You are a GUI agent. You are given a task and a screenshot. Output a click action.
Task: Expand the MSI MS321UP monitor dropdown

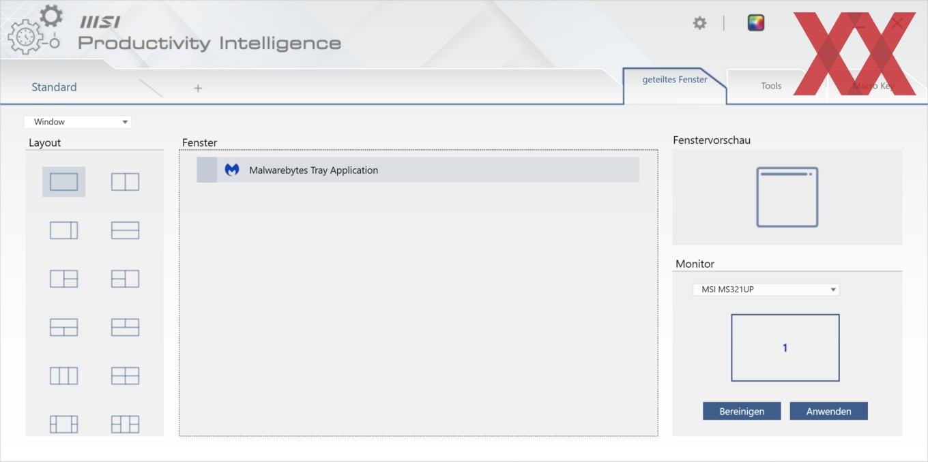pos(766,290)
